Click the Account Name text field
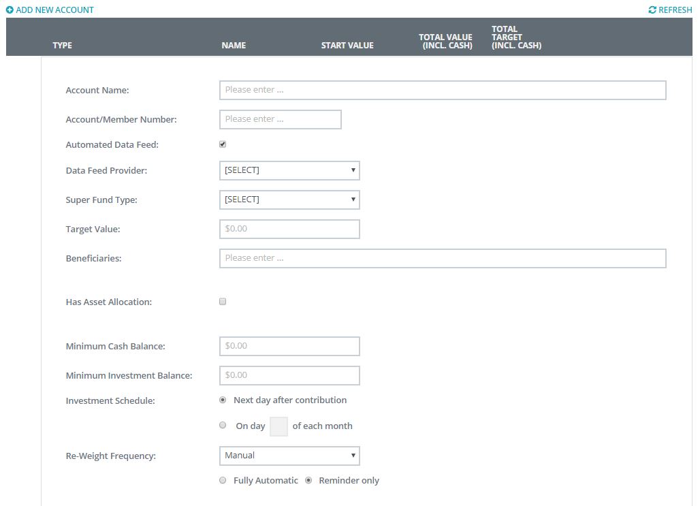The width and height of the screenshot is (700, 506). coord(443,90)
